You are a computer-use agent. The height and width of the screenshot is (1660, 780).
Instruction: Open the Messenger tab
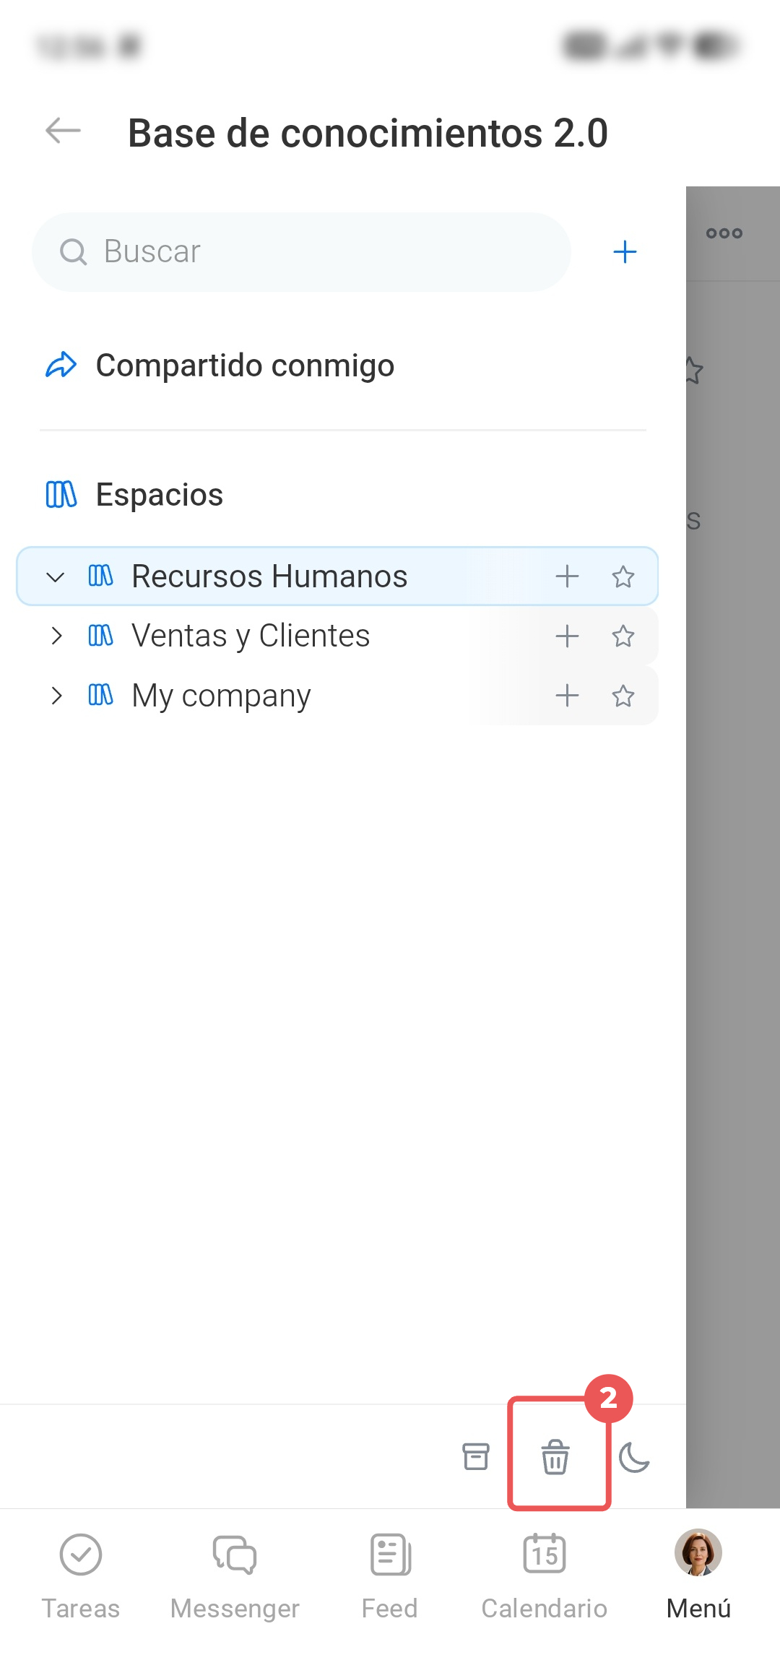click(235, 1576)
